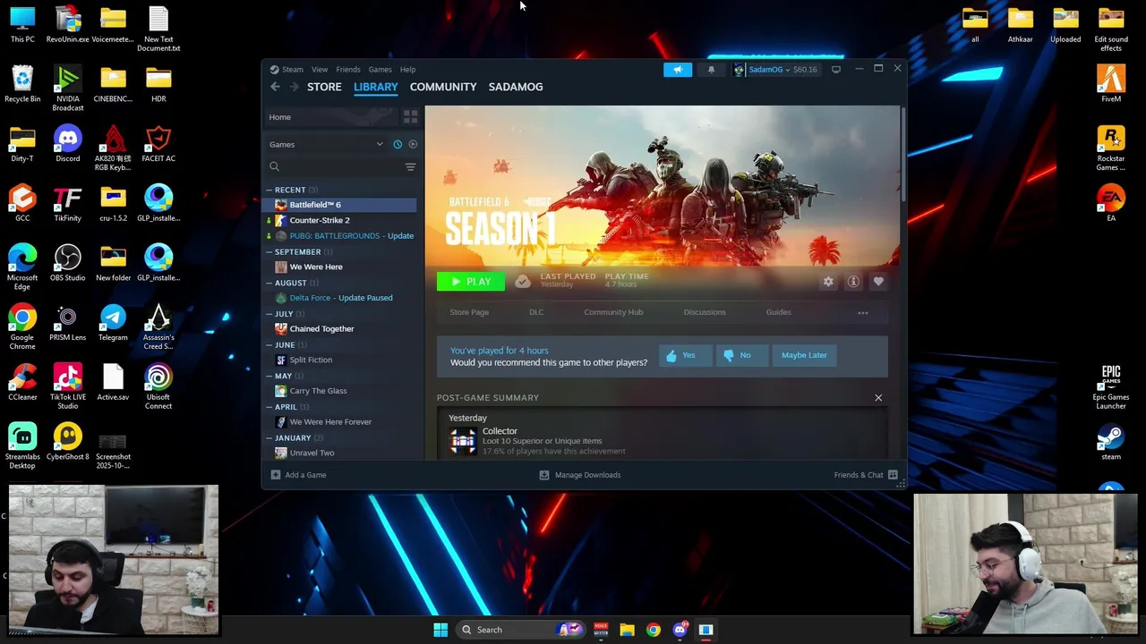Open Steam announcements megaphone button

point(678,69)
